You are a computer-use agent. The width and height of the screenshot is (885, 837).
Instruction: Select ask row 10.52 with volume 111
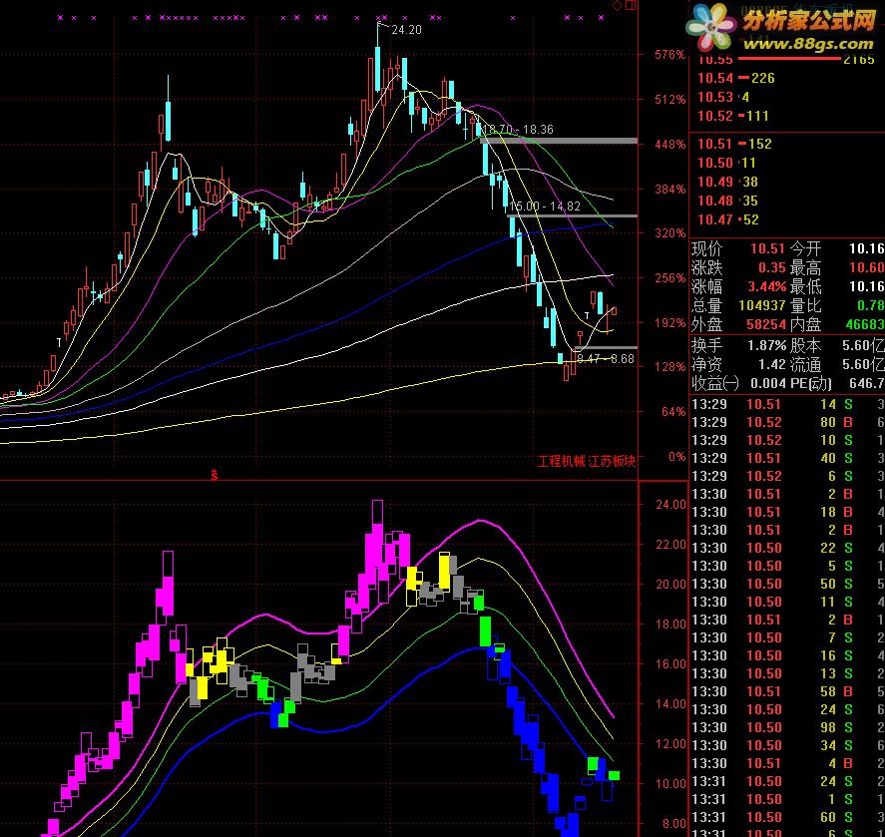coord(733,116)
